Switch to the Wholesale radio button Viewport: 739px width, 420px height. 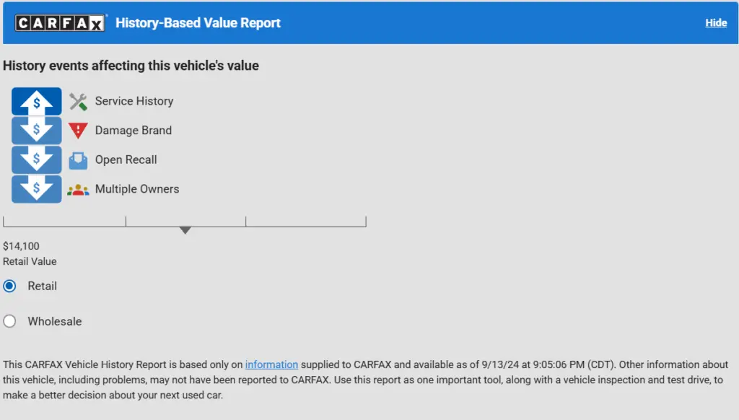pyautogui.click(x=9, y=320)
